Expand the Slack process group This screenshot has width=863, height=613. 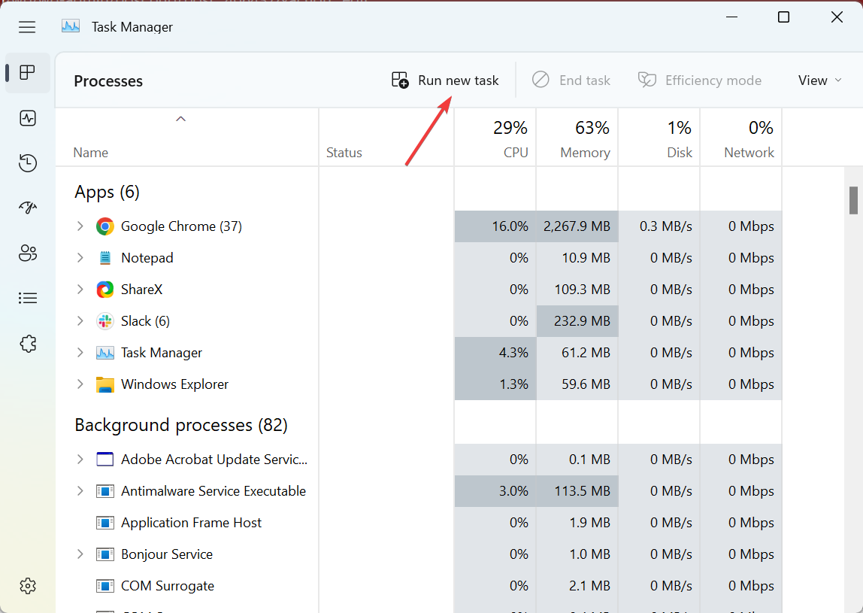(80, 321)
